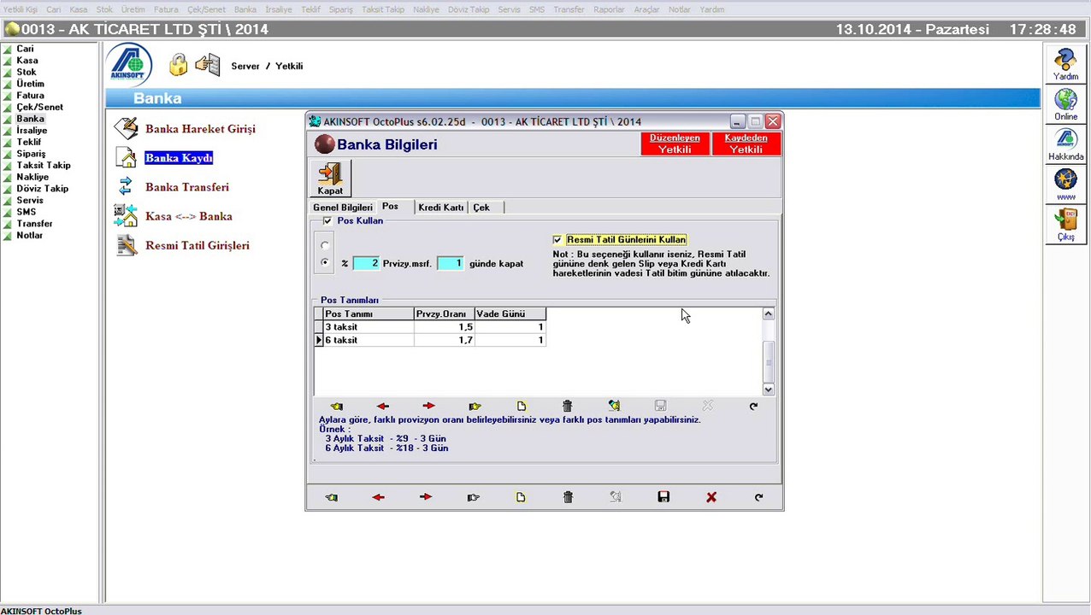This screenshot has height=615, width=1091.
Task: Switch to Genel Bilgileri tab
Action: (343, 208)
